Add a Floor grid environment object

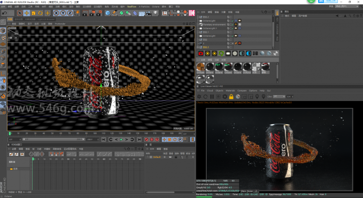142,14
